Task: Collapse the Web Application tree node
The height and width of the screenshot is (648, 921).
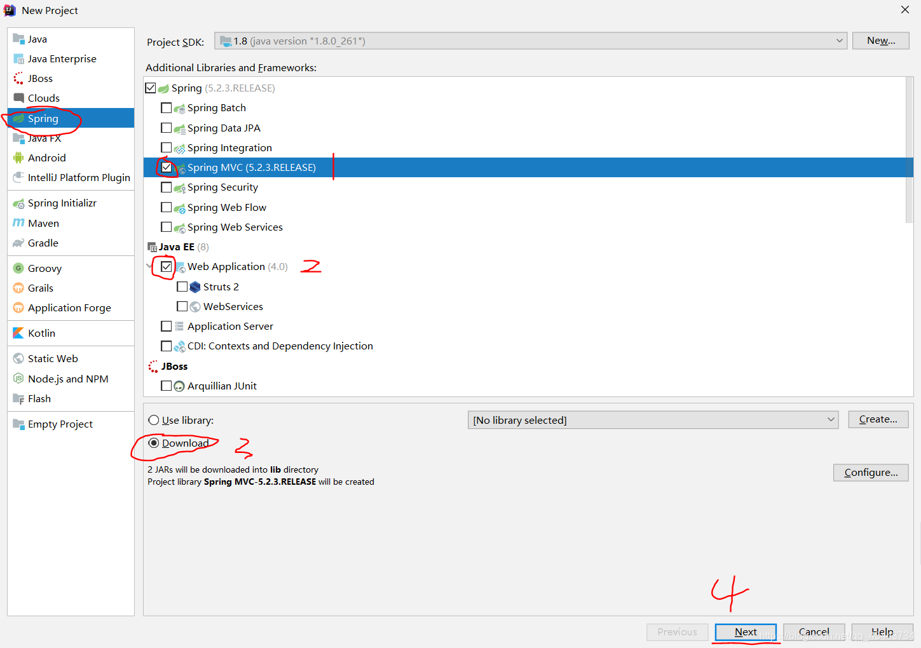Action: coord(150,266)
